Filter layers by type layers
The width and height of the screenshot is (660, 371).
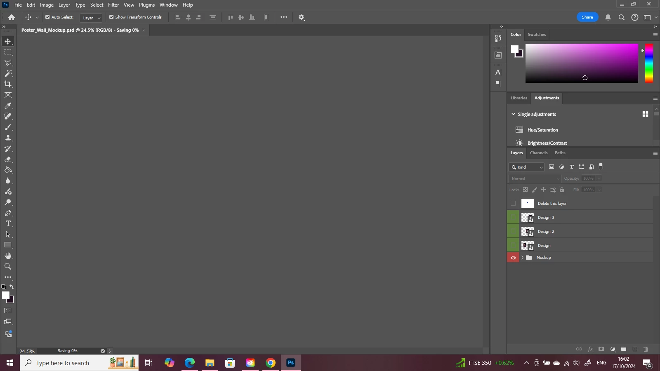(x=571, y=167)
